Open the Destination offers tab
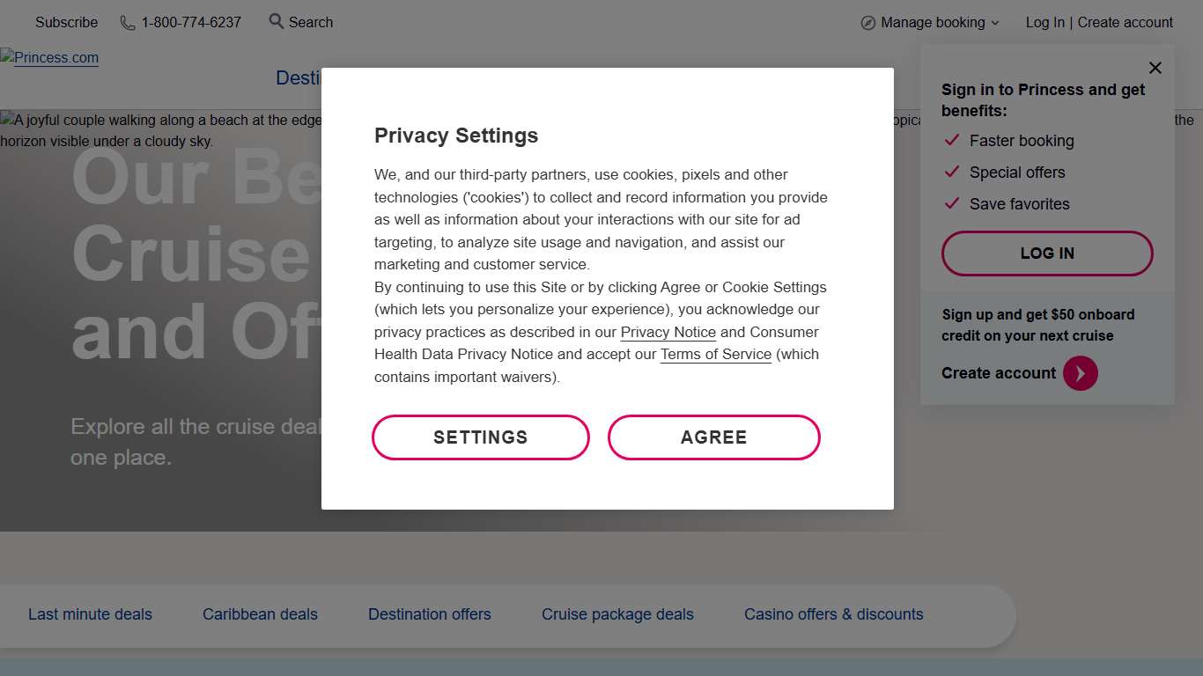This screenshot has width=1203, height=676. click(x=430, y=614)
